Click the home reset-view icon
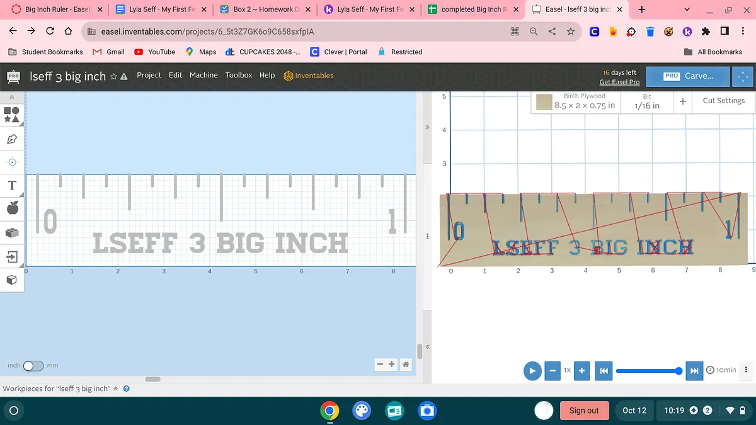756x425 pixels. click(406, 364)
